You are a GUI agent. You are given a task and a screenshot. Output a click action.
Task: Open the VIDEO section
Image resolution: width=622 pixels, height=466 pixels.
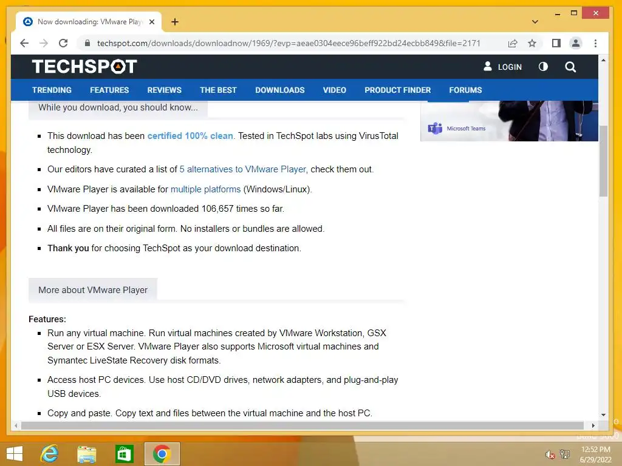tap(335, 90)
